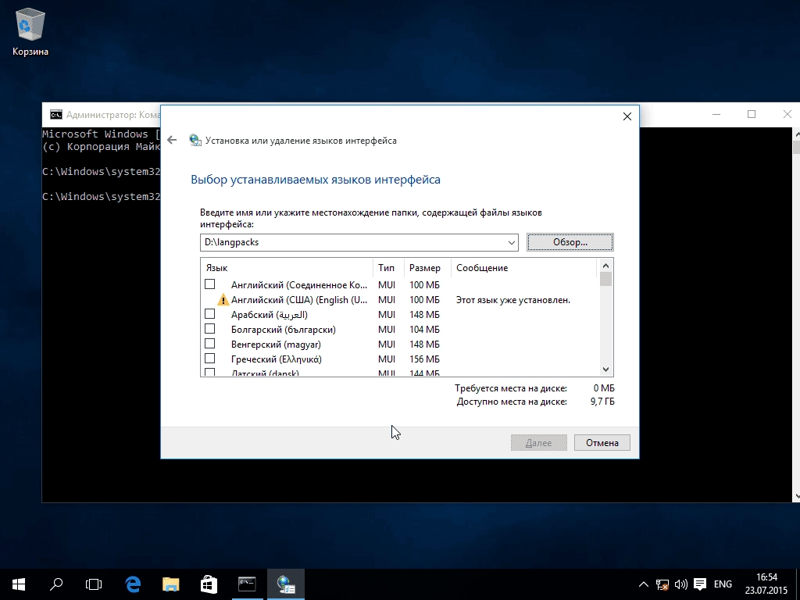This screenshot has width=800, height=600.
Task: Open the volume tray icon
Action: (680, 584)
